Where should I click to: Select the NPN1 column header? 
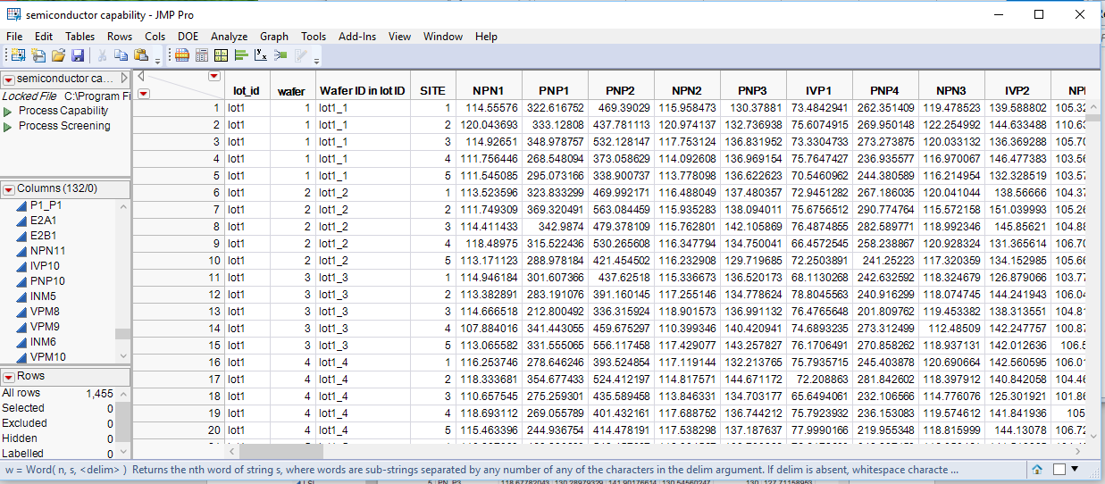[488, 90]
